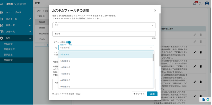Click the 契約書一覧 sidebar icon

click(x=2, y=19)
